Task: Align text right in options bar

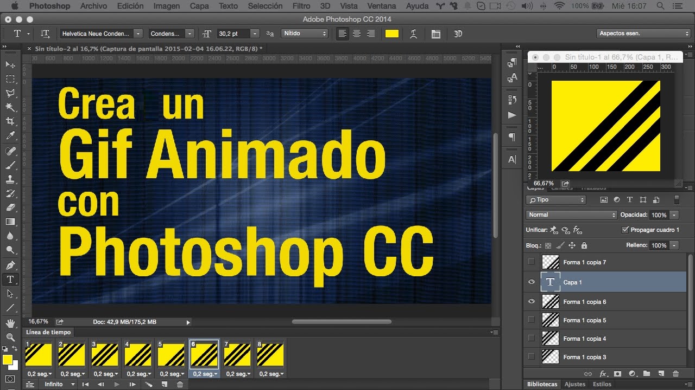Action: click(371, 34)
